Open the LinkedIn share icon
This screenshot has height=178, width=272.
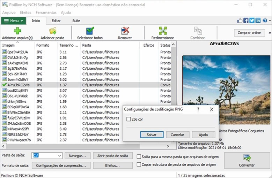(x=258, y=21)
